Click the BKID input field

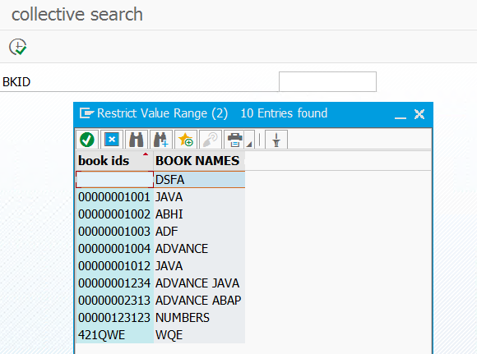(x=327, y=82)
